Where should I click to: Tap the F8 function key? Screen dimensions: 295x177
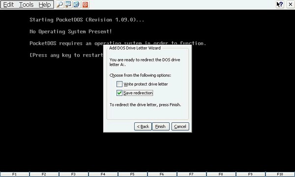tap(221, 175)
